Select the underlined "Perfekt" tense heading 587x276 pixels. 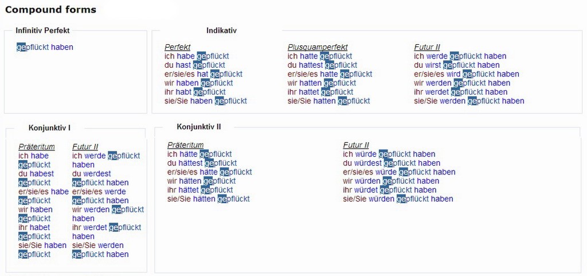(x=178, y=47)
